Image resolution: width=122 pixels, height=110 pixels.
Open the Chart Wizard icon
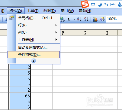tap(95, 19)
